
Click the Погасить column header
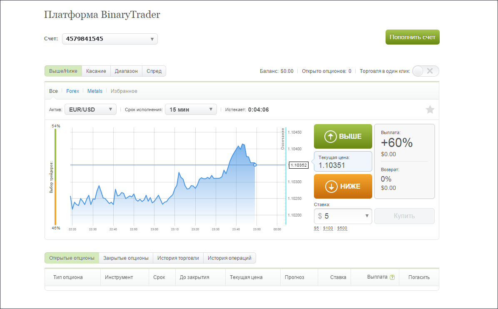point(419,277)
